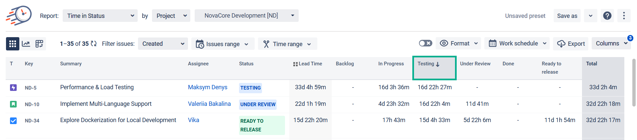Open the Created filter issues dropdown
This screenshot has width=637, height=140.
(x=163, y=44)
